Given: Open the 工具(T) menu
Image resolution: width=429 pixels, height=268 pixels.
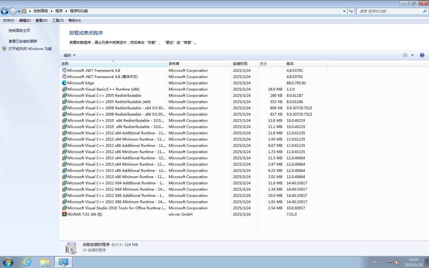Looking at the screenshot, I should [58, 21].
